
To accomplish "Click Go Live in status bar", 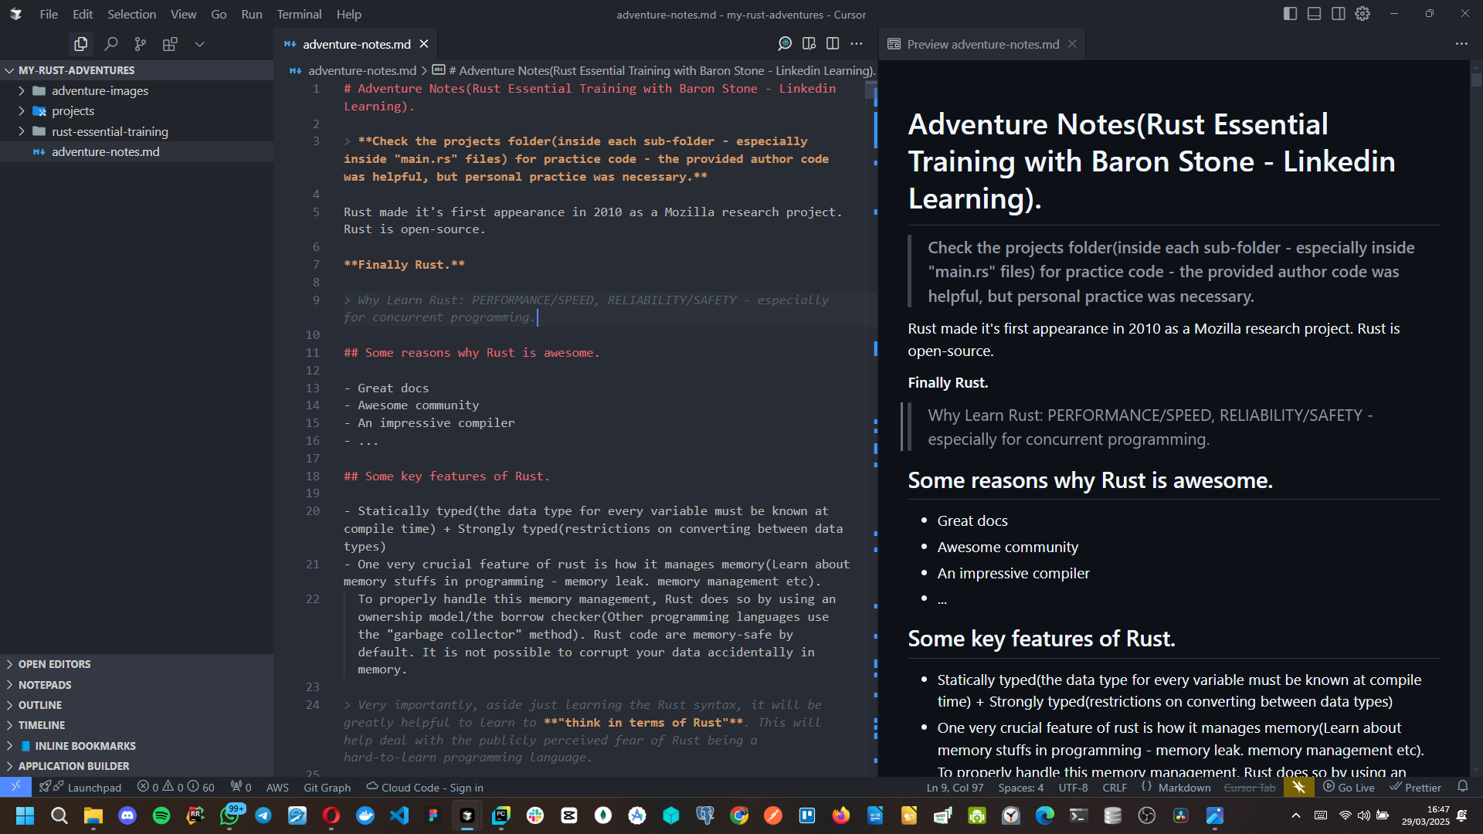I will click(1349, 787).
